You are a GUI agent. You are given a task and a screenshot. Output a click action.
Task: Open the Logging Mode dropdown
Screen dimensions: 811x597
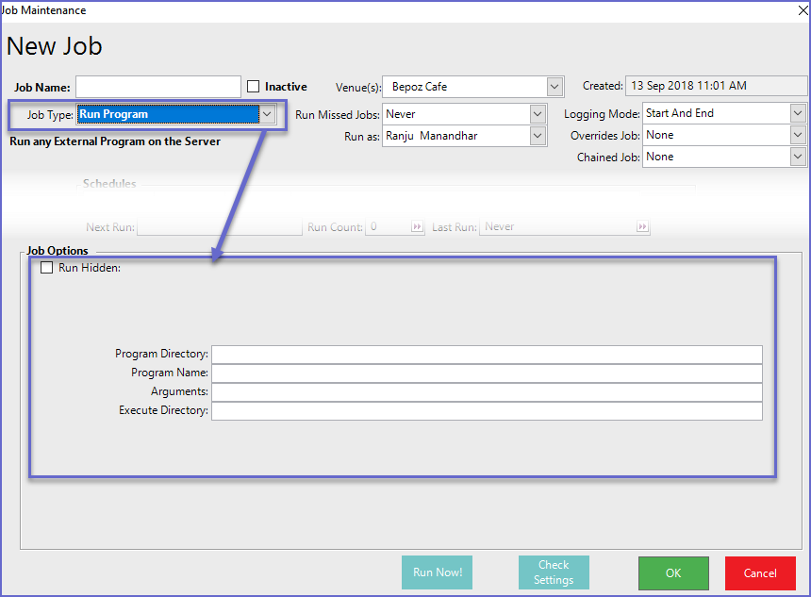[x=798, y=113]
